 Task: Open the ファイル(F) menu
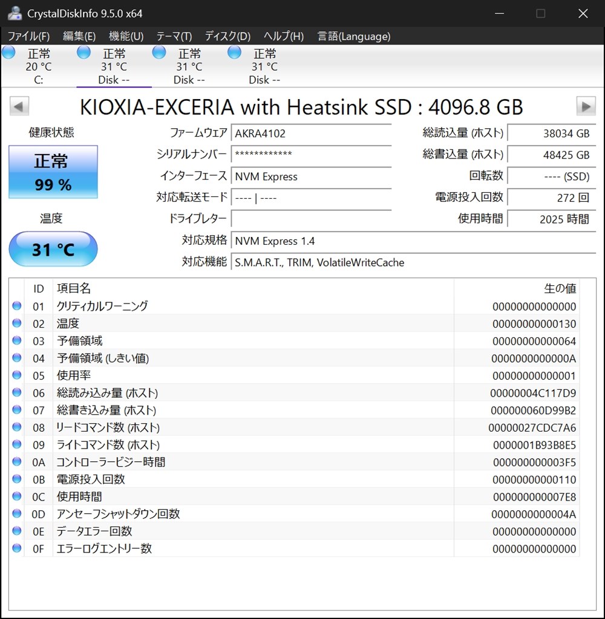(x=28, y=36)
